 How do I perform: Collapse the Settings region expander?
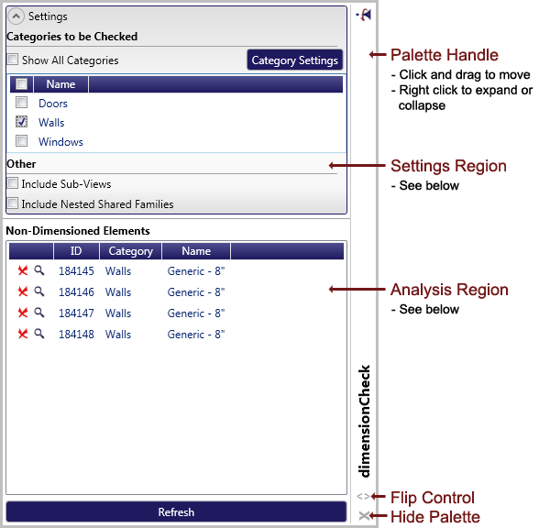pyautogui.click(x=16, y=16)
